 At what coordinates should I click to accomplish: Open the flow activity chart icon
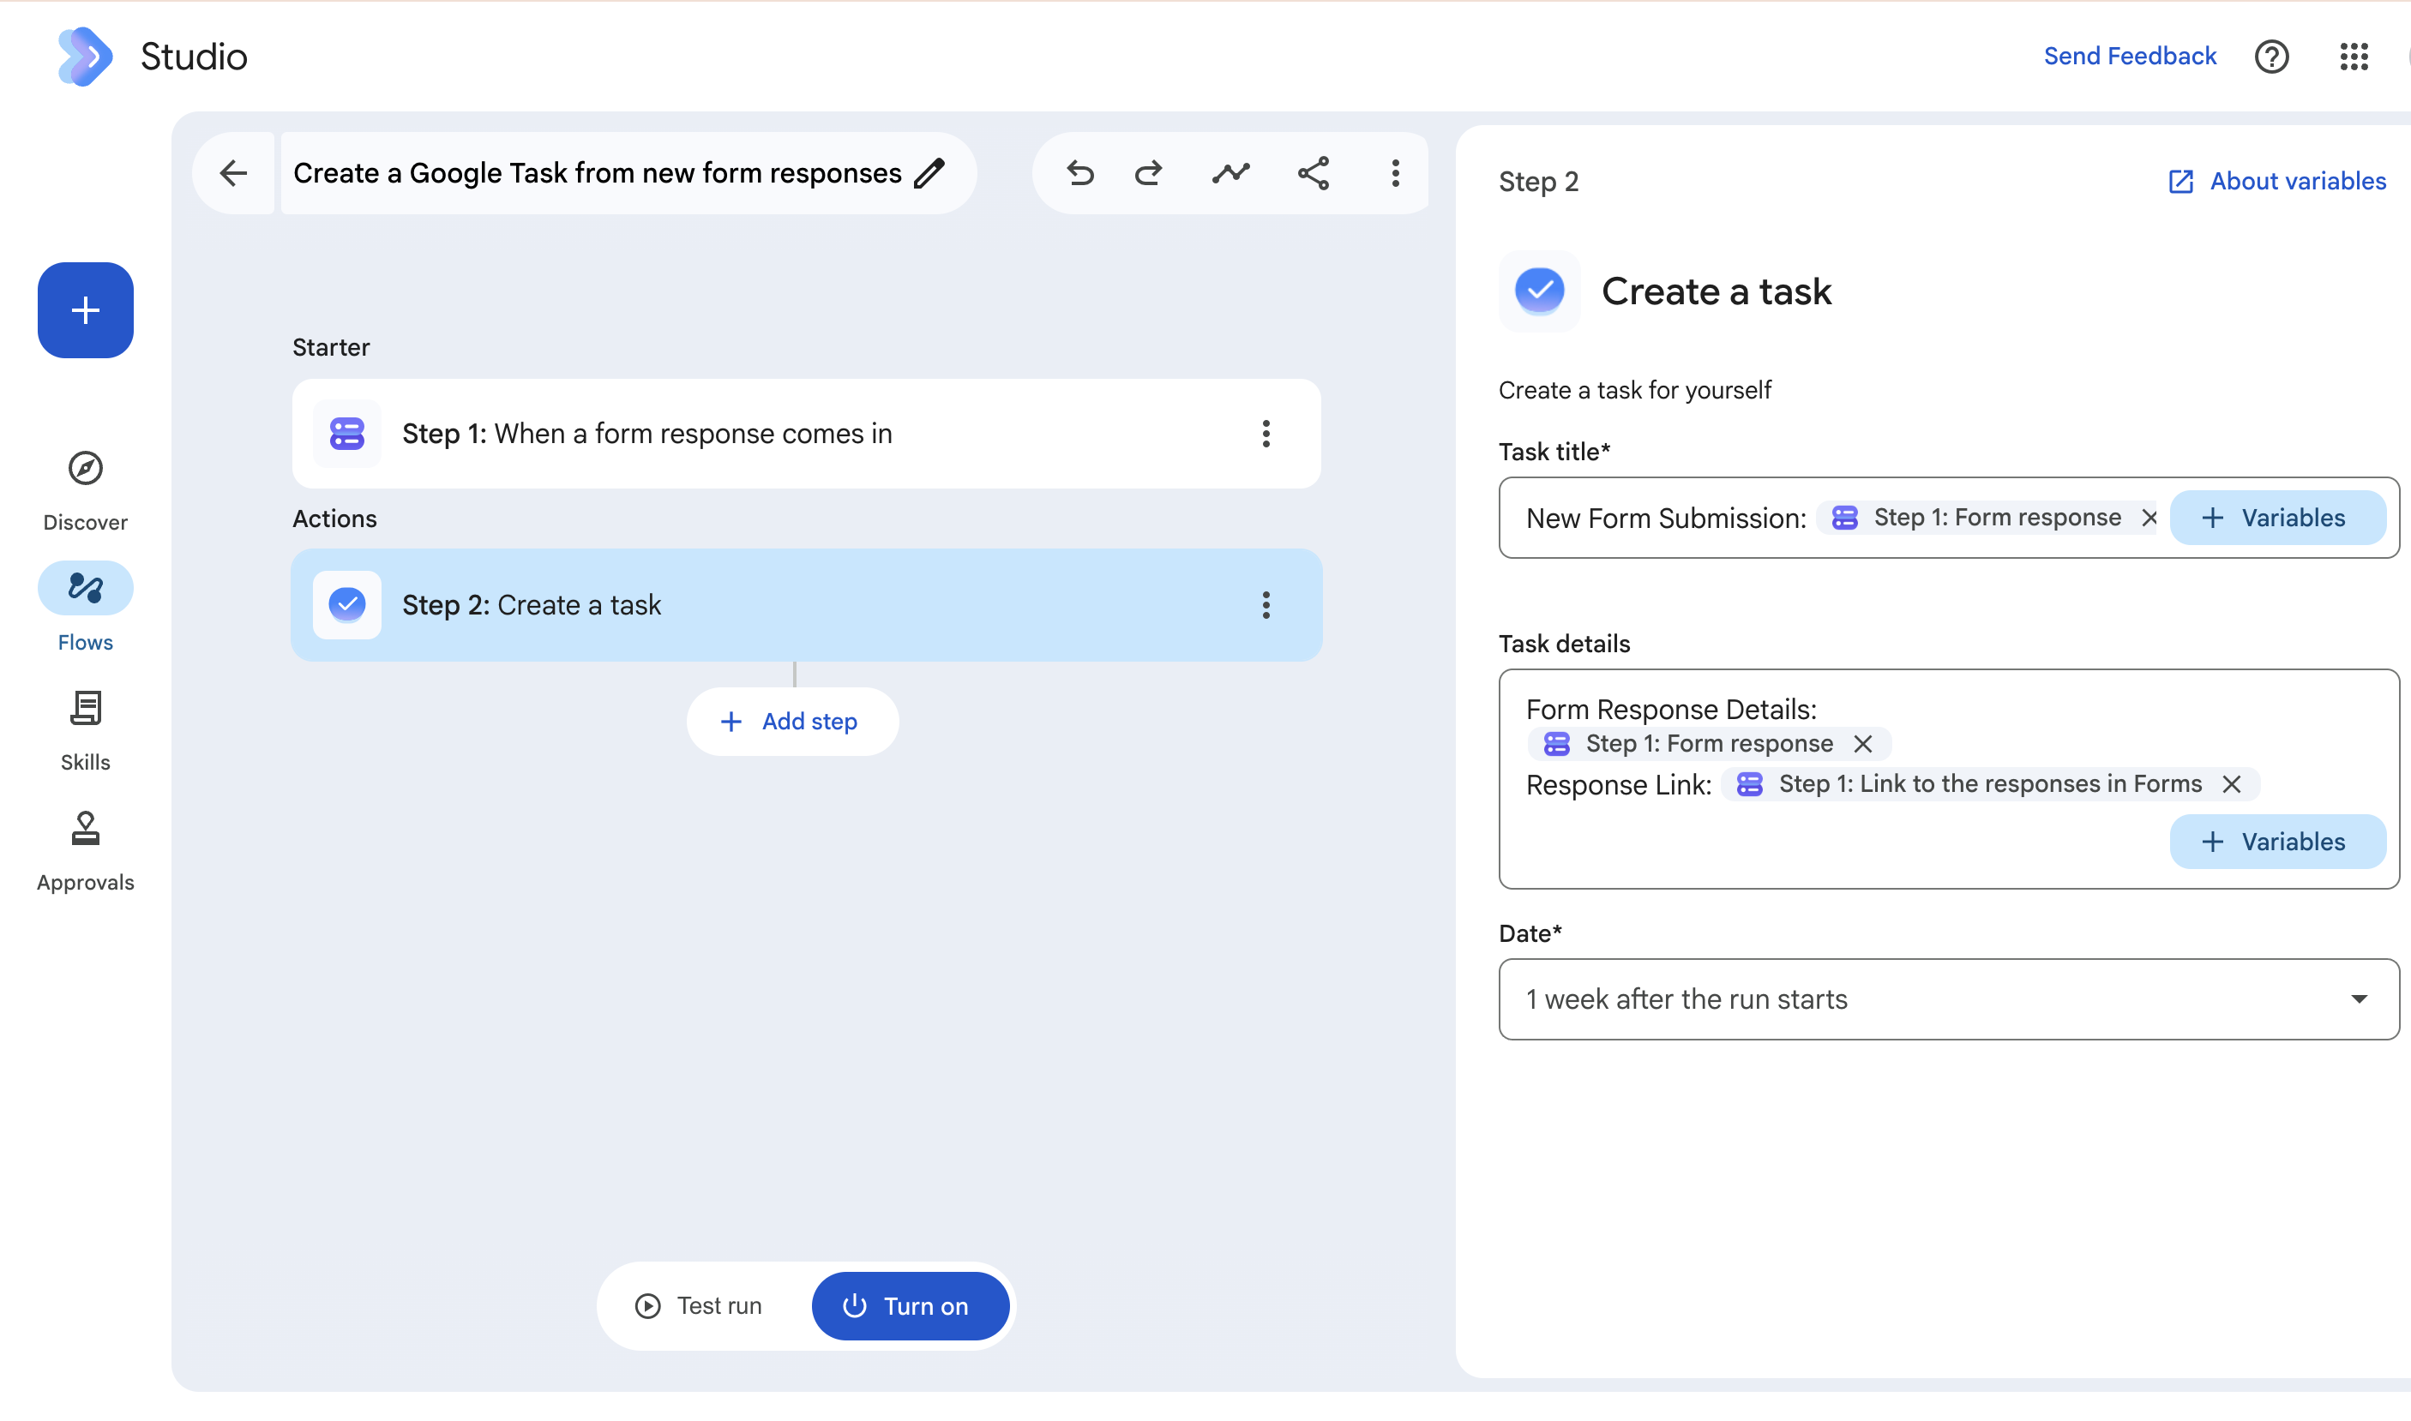(1231, 173)
